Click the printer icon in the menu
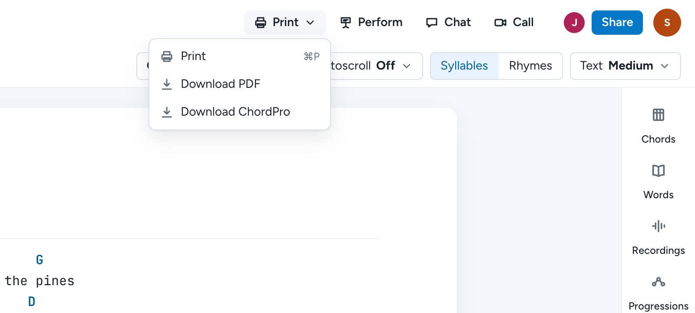 coord(167,56)
